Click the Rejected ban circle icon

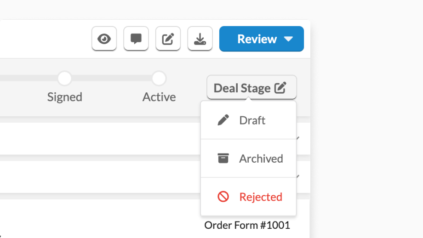click(223, 197)
